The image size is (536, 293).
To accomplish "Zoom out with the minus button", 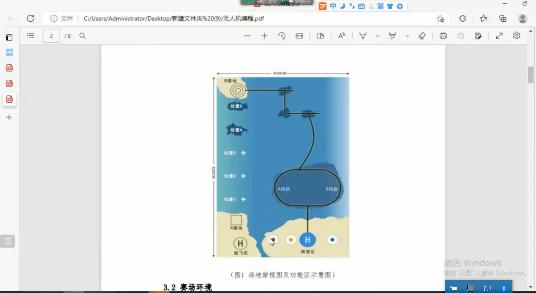I will pos(247,36).
